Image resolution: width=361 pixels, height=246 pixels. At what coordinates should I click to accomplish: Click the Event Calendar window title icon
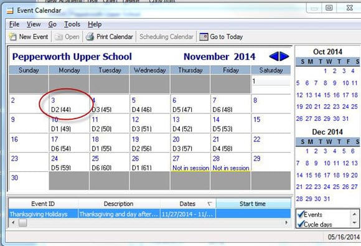10,11
